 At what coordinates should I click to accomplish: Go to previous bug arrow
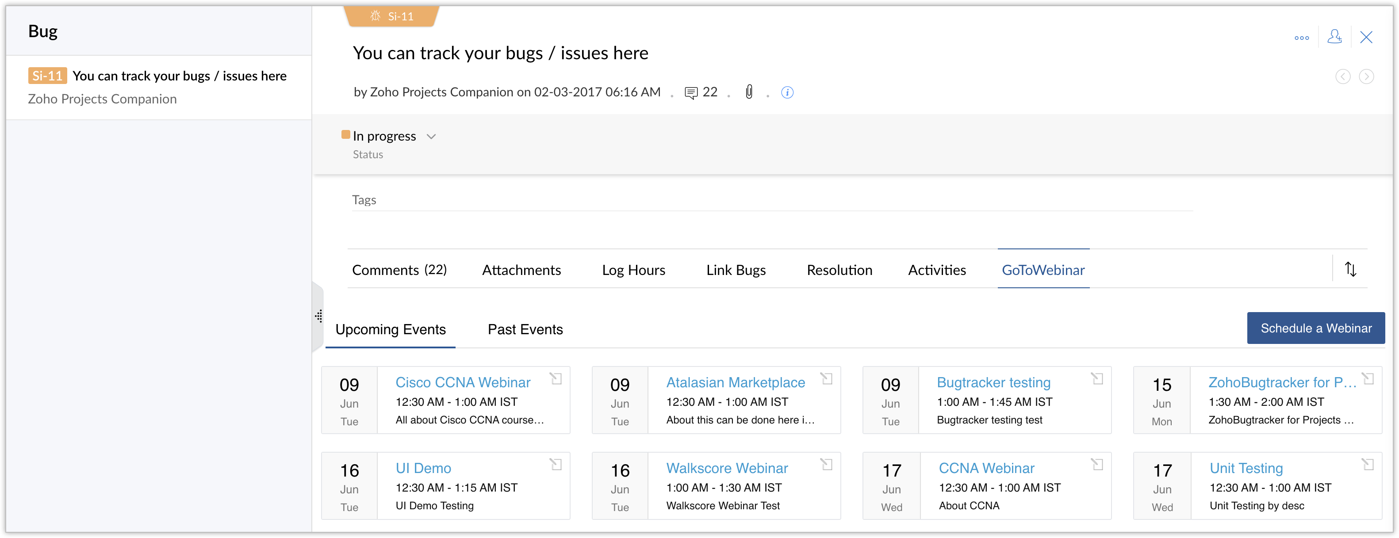[x=1342, y=76]
